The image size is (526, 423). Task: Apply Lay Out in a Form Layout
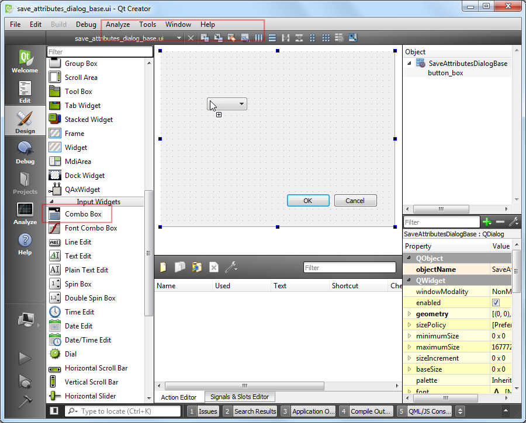coord(312,38)
